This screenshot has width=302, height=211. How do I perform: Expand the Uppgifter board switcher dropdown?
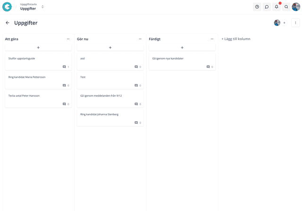pos(42,7)
